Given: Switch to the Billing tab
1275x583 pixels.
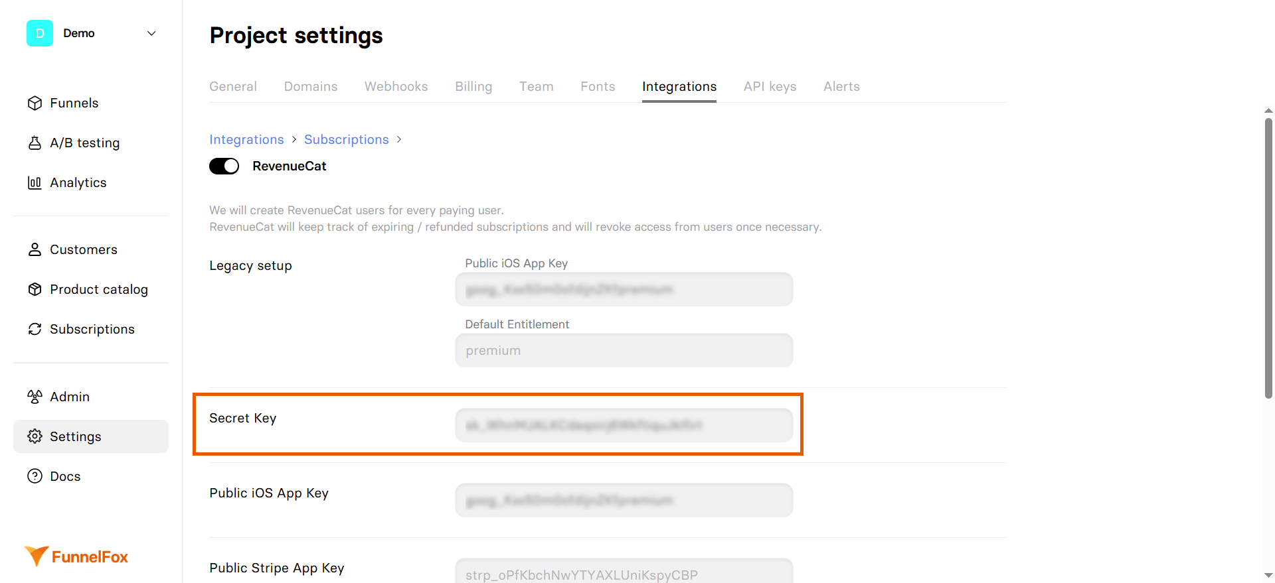Looking at the screenshot, I should [473, 86].
